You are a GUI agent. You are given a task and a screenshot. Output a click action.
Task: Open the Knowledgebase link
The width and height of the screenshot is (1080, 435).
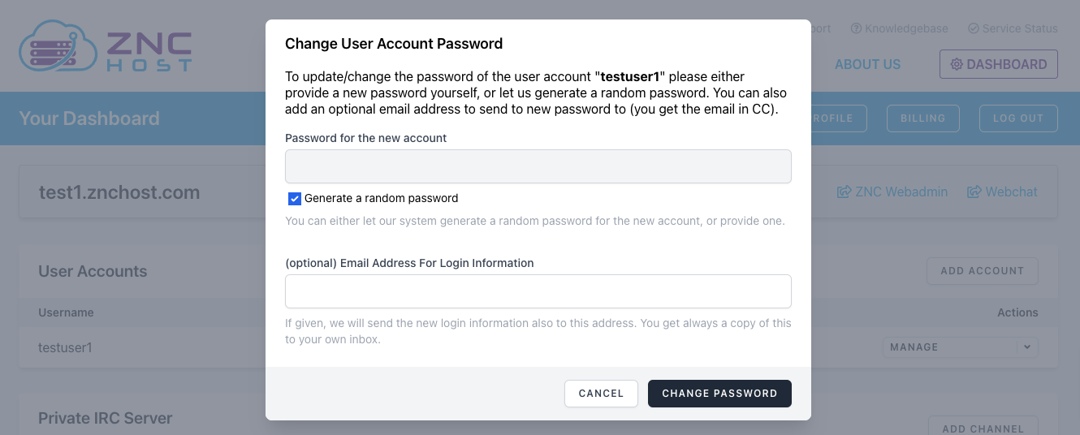pyautogui.click(x=905, y=28)
